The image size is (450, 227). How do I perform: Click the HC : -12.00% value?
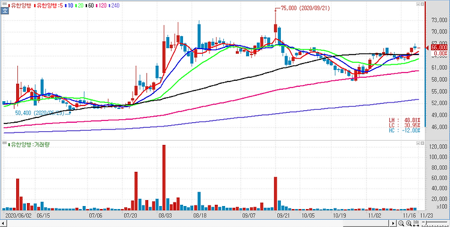(x=404, y=131)
